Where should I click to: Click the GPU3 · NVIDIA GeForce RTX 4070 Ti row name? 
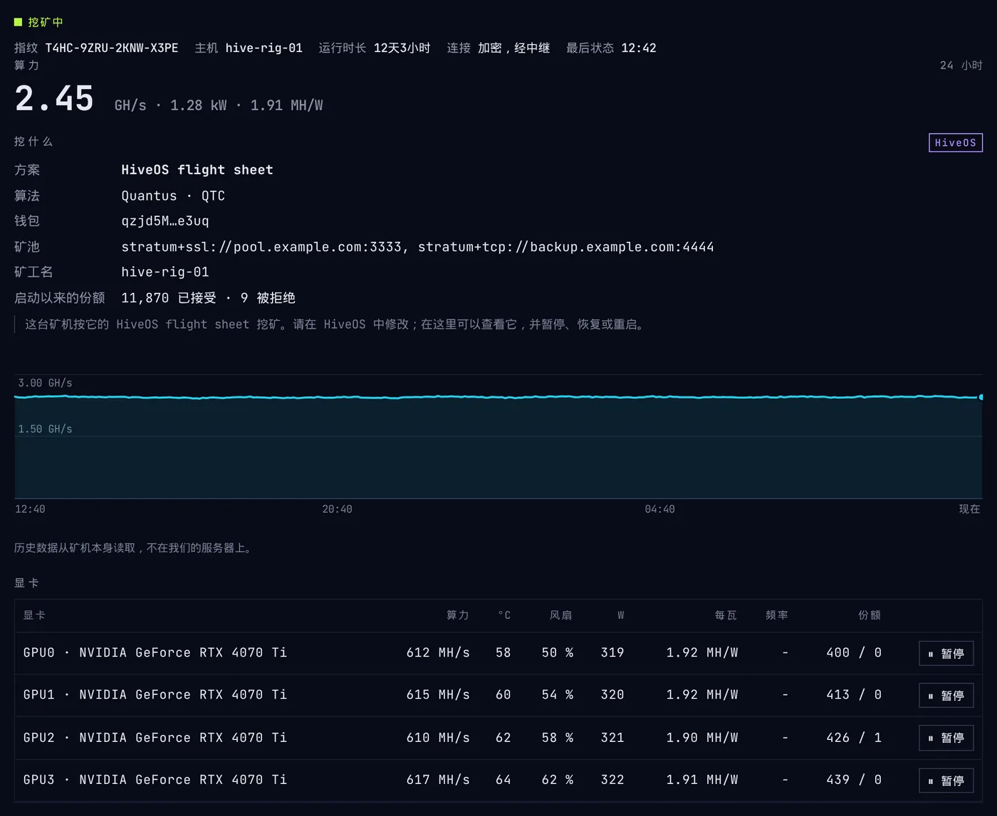click(x=155, y=780)
